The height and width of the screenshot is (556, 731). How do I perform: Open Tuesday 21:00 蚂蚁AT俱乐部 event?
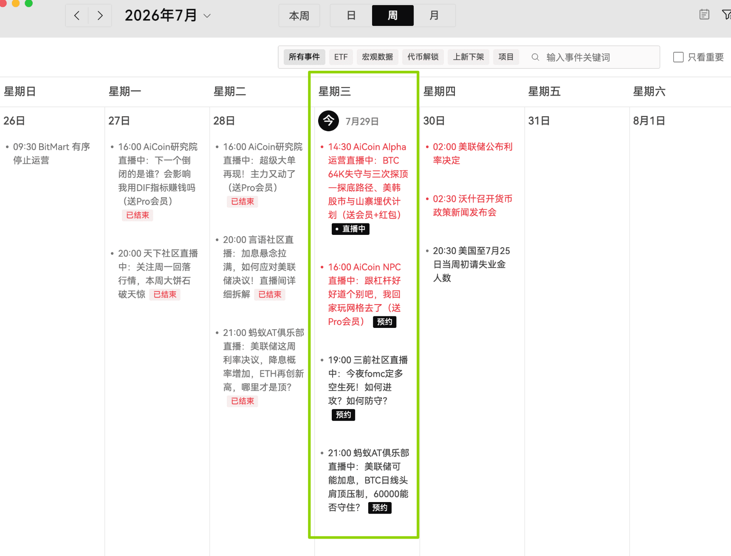coord(263,360)
